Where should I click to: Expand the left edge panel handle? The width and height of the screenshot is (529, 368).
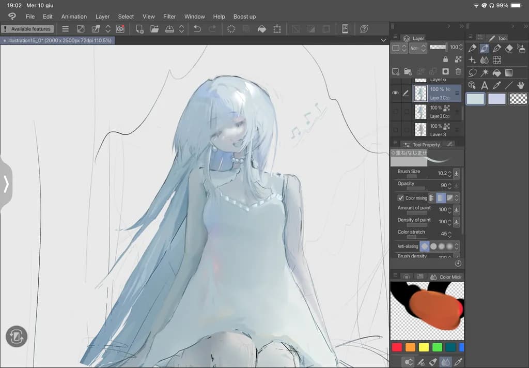click(x=6, y=184)
